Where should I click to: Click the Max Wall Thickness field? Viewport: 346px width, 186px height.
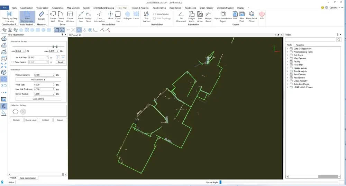[x=44, y=89]
